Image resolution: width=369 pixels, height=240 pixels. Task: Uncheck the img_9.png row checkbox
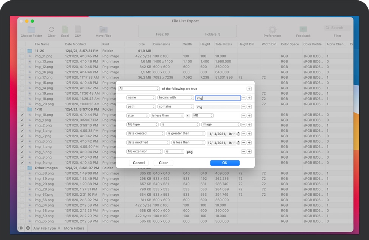coord(22,162)
